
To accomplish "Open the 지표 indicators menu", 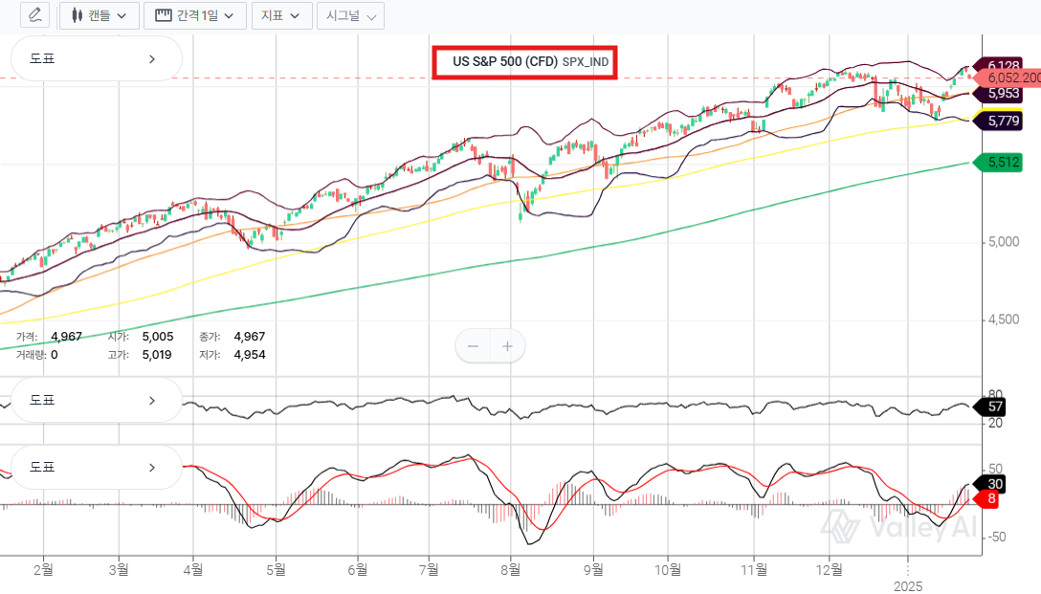I will pos(281,15).
